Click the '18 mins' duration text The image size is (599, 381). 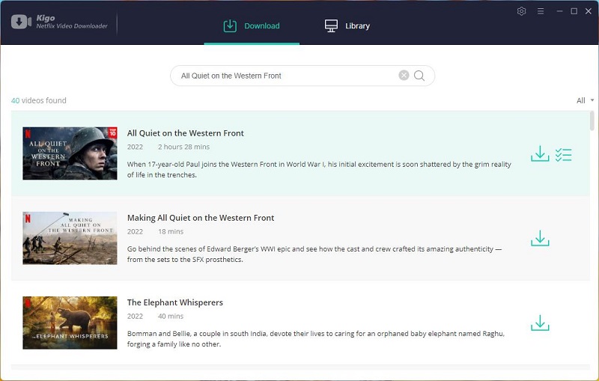(x=171, y=232)
